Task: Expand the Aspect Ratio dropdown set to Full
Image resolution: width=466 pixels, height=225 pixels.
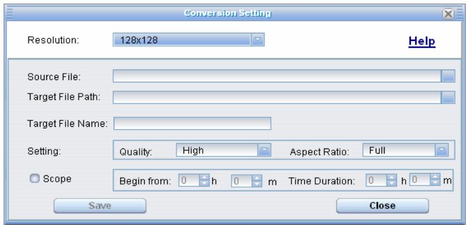Action: pos(406,150)
